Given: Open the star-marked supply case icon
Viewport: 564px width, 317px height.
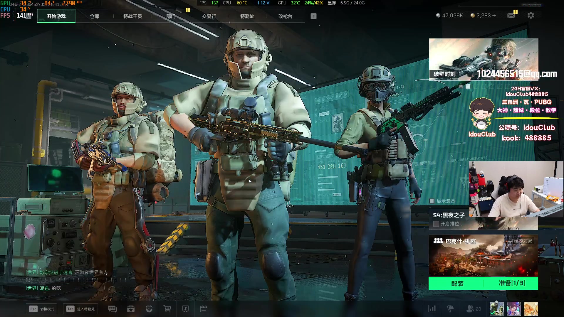Looking at the screenshot, I should [131, 309].
